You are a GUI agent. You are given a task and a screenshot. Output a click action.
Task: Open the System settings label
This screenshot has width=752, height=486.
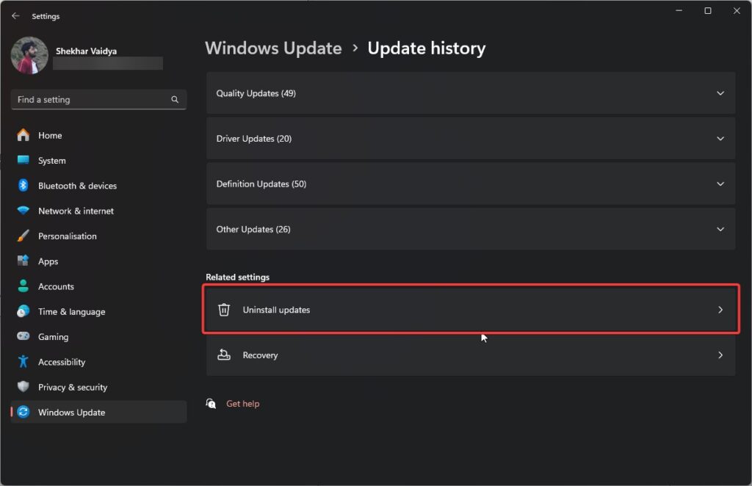(x=52, y=161)
